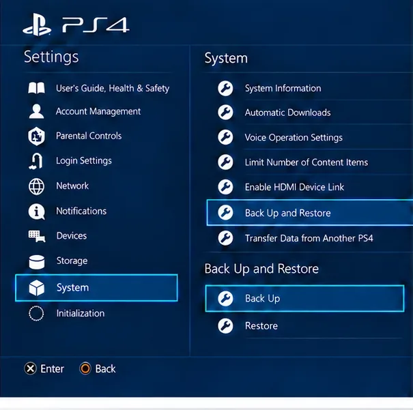Select Transfer Data from Another PS4
Image resolution: width=413 pixels, height=410 pixels.
click(x=309, y=238)
